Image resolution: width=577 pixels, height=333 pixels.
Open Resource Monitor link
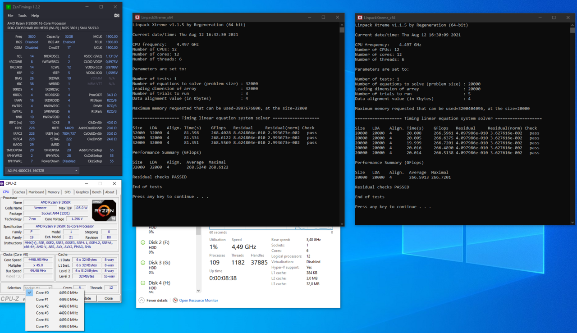pyautogui.click(x=198, y=301)
